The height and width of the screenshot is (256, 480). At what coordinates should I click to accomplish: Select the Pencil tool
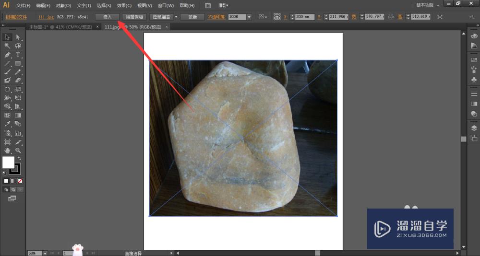pyautogui.click(x=18, y=72)
